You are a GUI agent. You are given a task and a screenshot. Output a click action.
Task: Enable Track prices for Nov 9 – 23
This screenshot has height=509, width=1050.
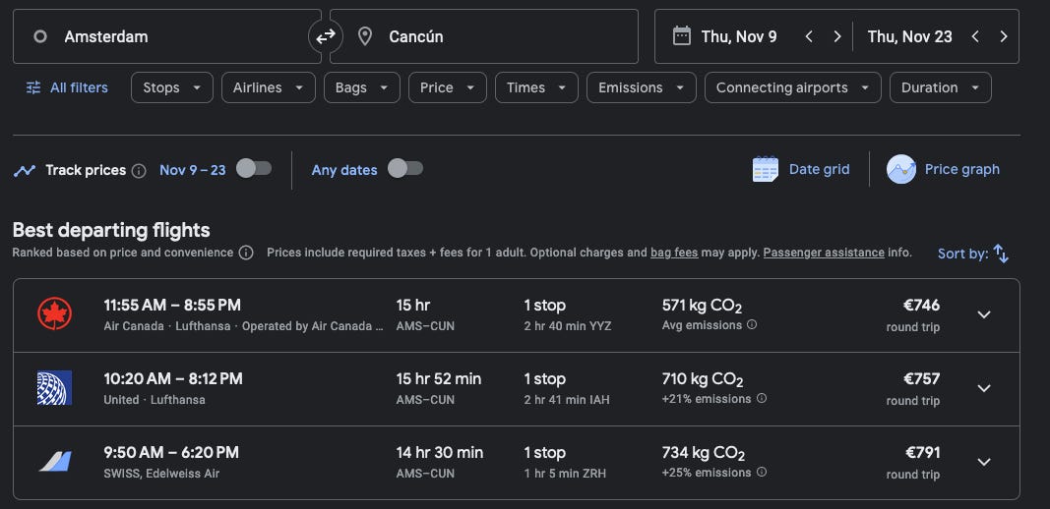[x=253, y=169]
